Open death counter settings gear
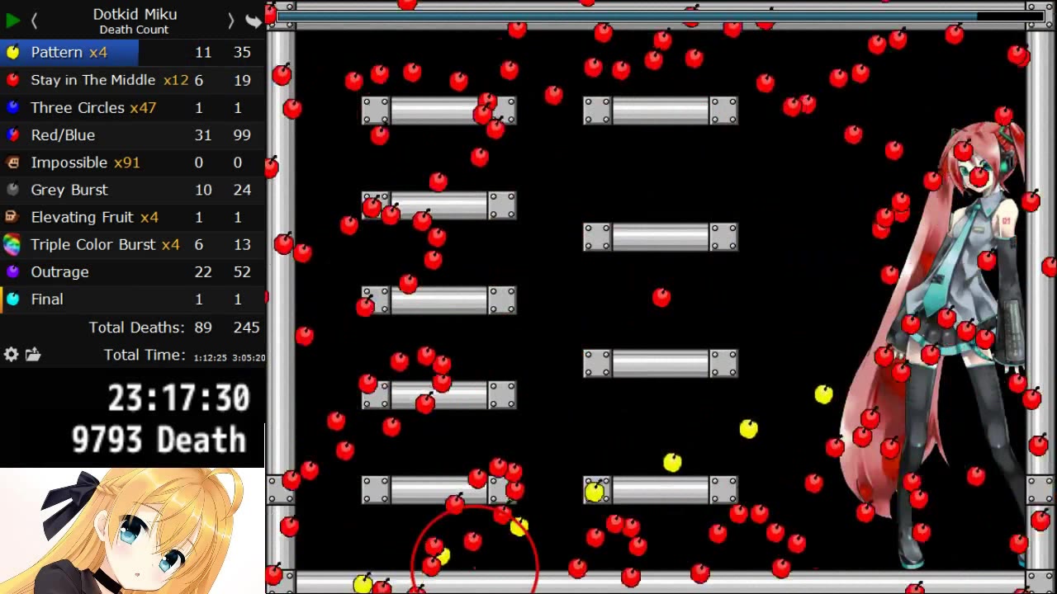Image resolution: width=1057 pixels, height=594 pixels. [11, 355]
